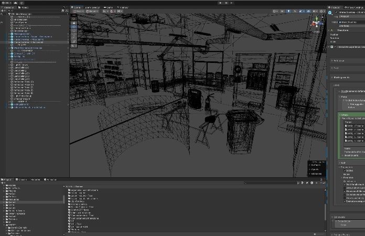This screenshot has width=365, height=236.
Task: Click the Step frame button
Action: (231, 3)
